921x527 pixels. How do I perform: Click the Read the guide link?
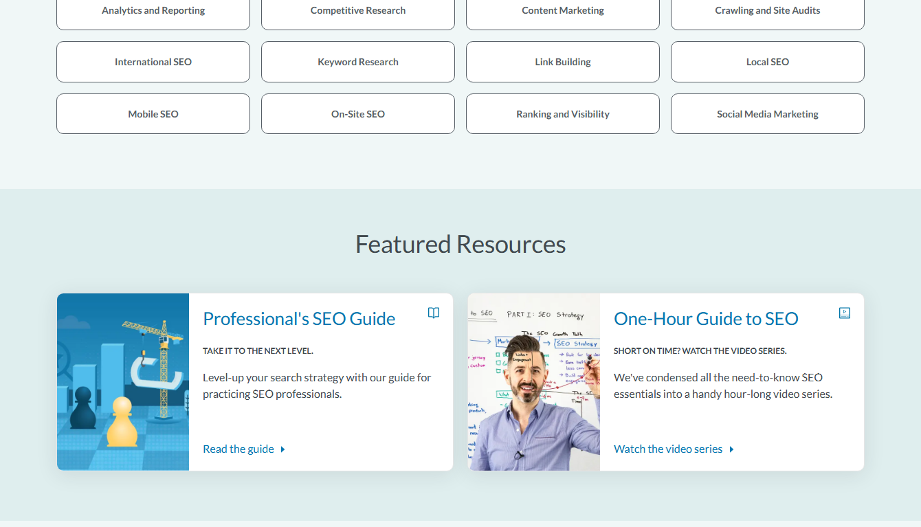click(x=238, y=449)
